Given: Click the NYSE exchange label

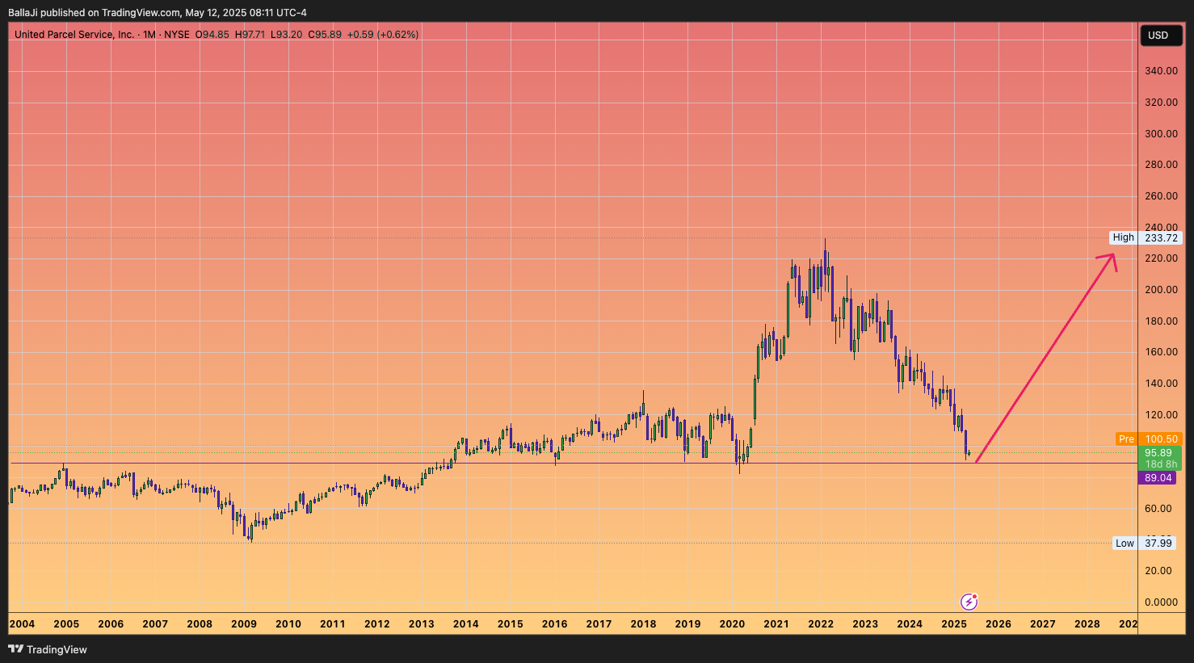Looking at the screenshot, I should (x=177, y=35).
